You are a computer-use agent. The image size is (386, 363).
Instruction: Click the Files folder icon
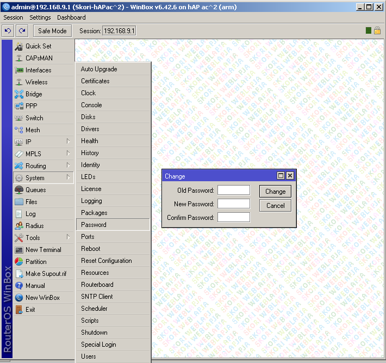pyautogui.click(x=19, y=202)
